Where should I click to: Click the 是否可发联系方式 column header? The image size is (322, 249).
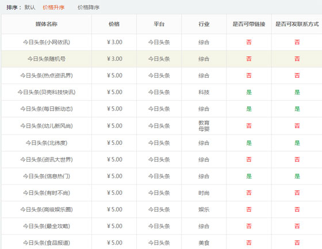tap(297, 24)
